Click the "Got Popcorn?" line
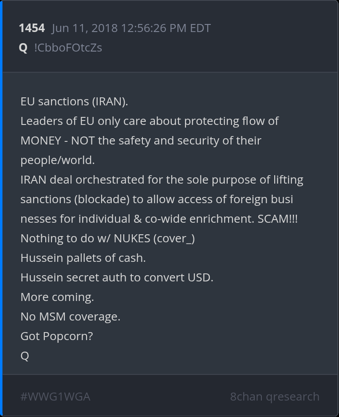This screenshot has width=339, height=417. click(57, 336)
